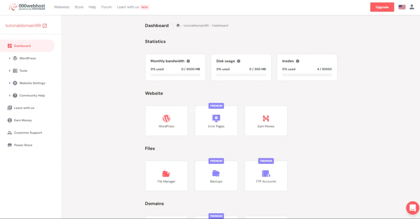This screenshot has height=219, width=420.
Task: Click the Inodes info icon
Action: point(298,61)
